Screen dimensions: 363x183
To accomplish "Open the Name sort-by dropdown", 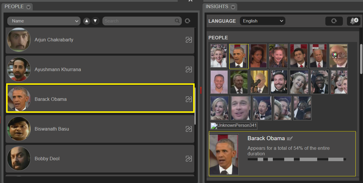I will pyautogui.click(x=44, y=21).
